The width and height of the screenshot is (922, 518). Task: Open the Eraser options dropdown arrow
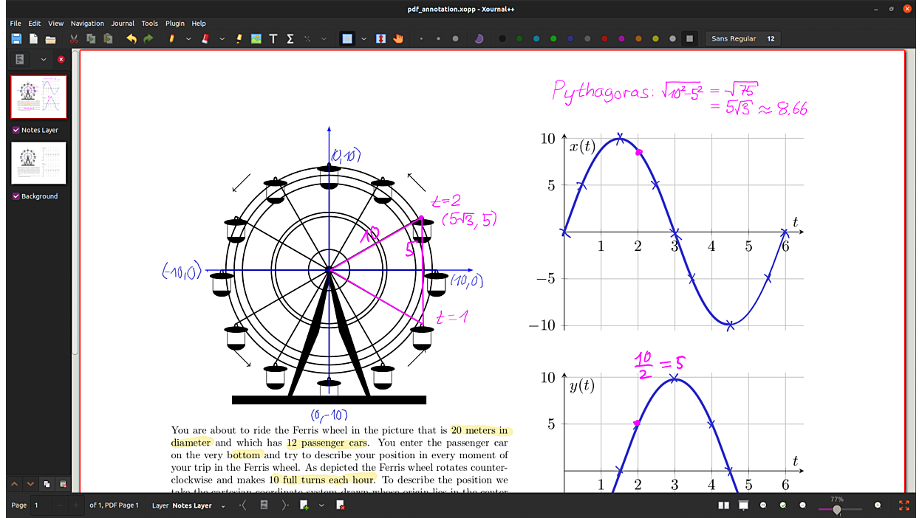(222, 39)
